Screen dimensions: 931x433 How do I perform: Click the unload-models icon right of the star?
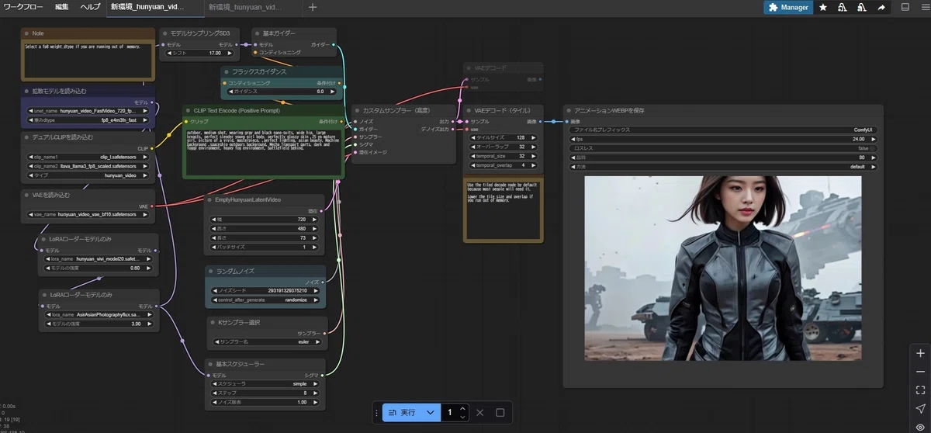[x=842, y=7]
